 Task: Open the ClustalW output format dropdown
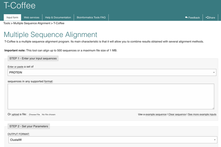tap(111, 140)
